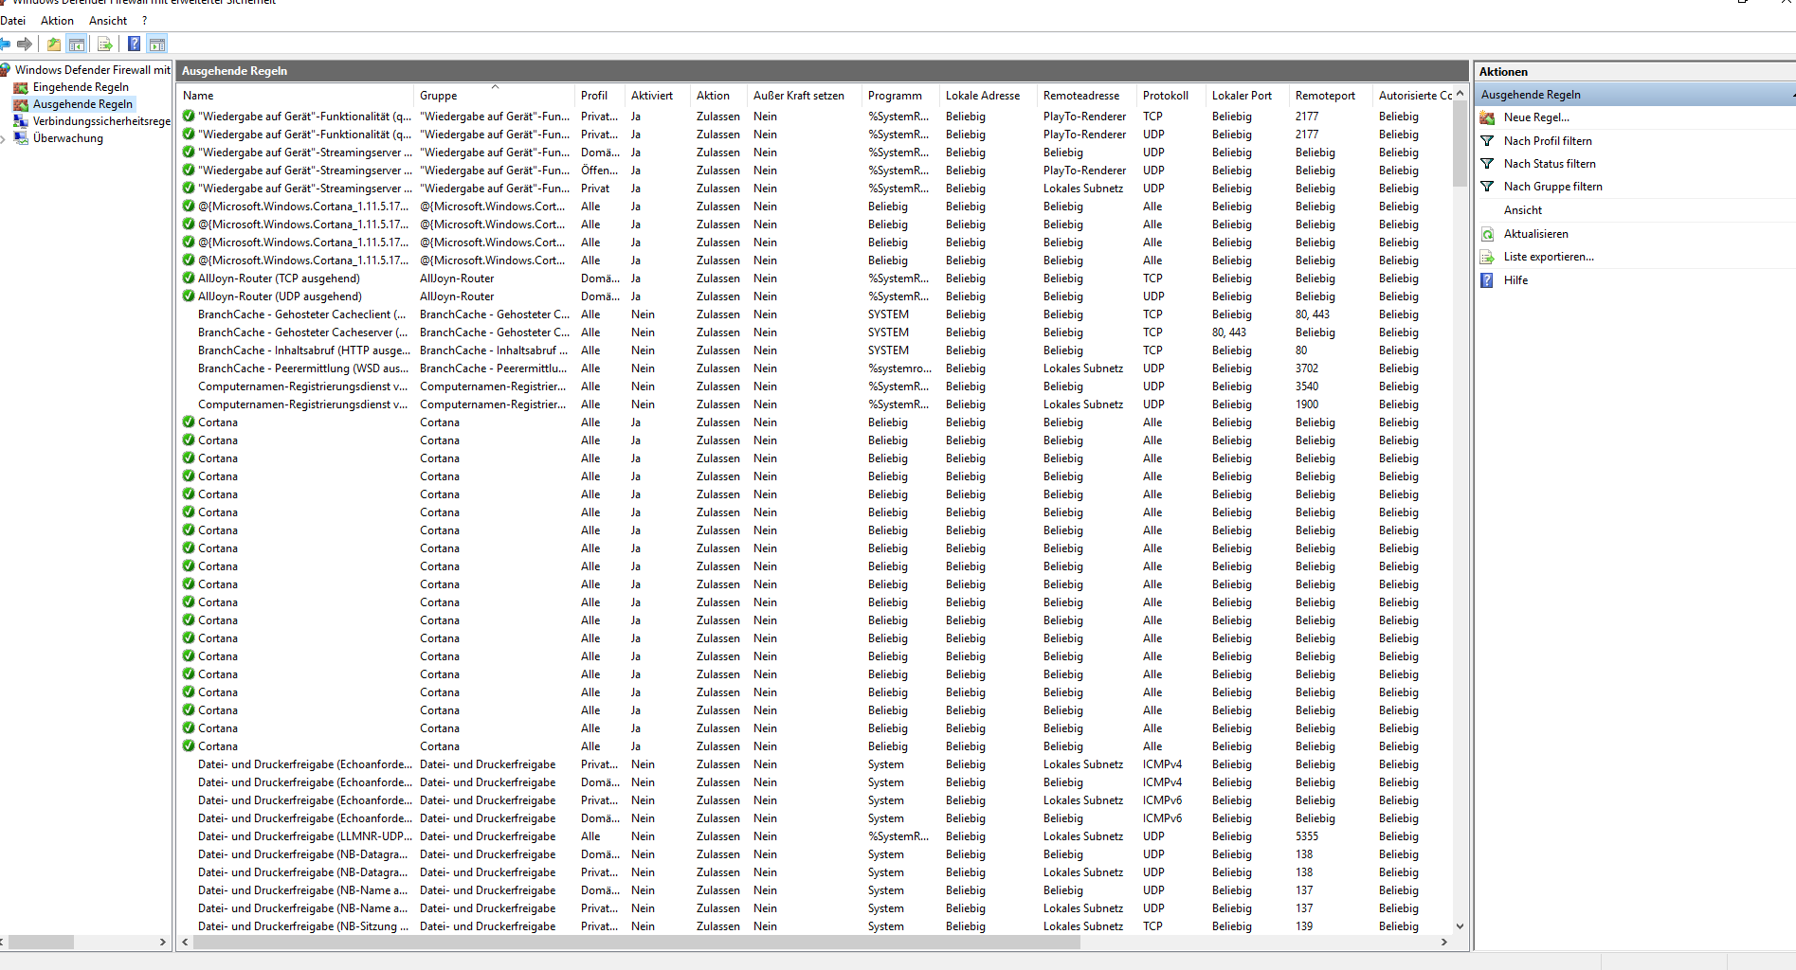The width and height of the screenshot is (1796, 970).
Task: Sort by the Aktion column header
Action: [x=718, y=96]
